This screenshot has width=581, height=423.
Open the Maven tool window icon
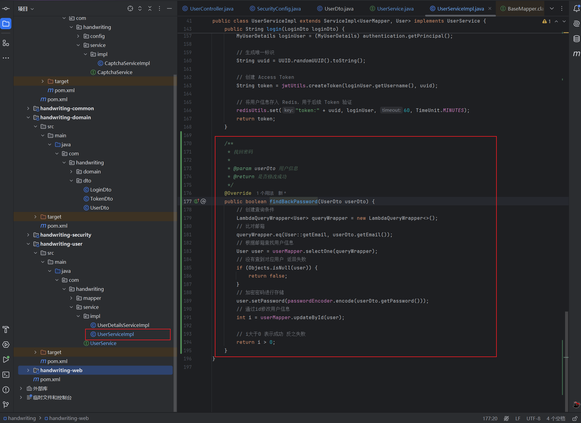(576, 54)
